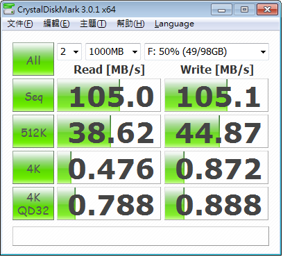This screenshot has width=283, height=257.
Task: Open the 1000MB test size dropdown
Action: [113, 51]
